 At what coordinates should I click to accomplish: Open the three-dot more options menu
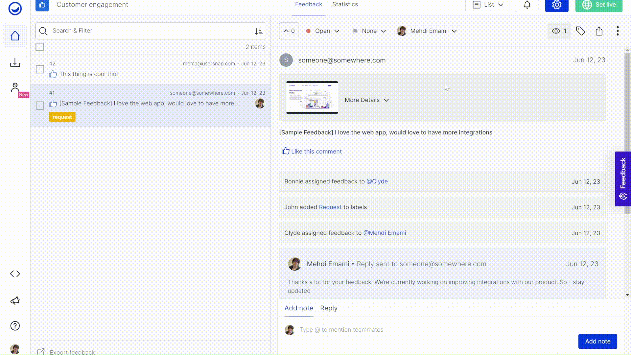click(x=618, y=31)
